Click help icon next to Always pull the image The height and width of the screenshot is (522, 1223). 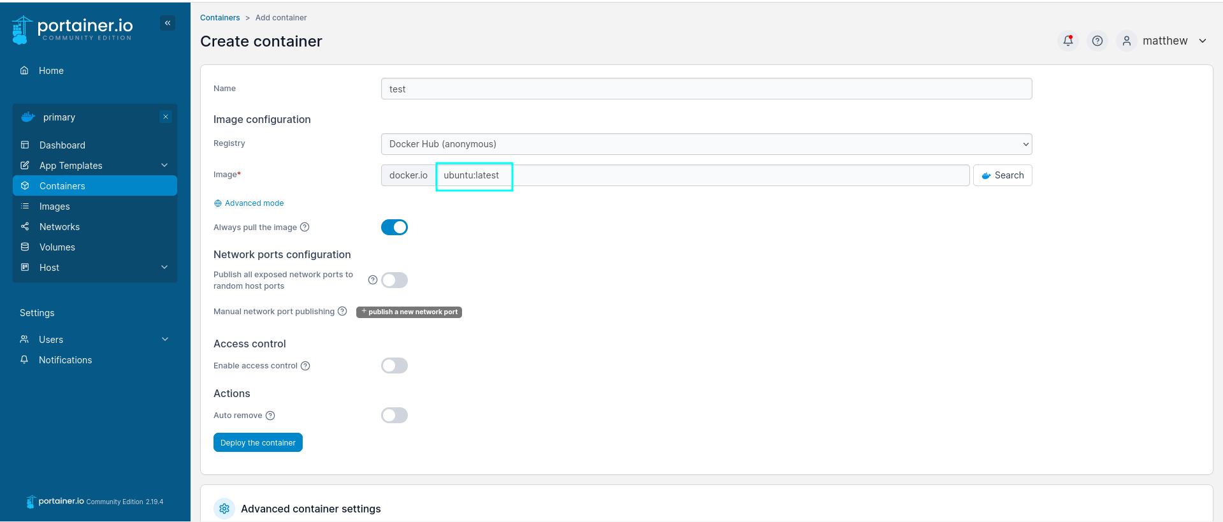tap(305, 227)
